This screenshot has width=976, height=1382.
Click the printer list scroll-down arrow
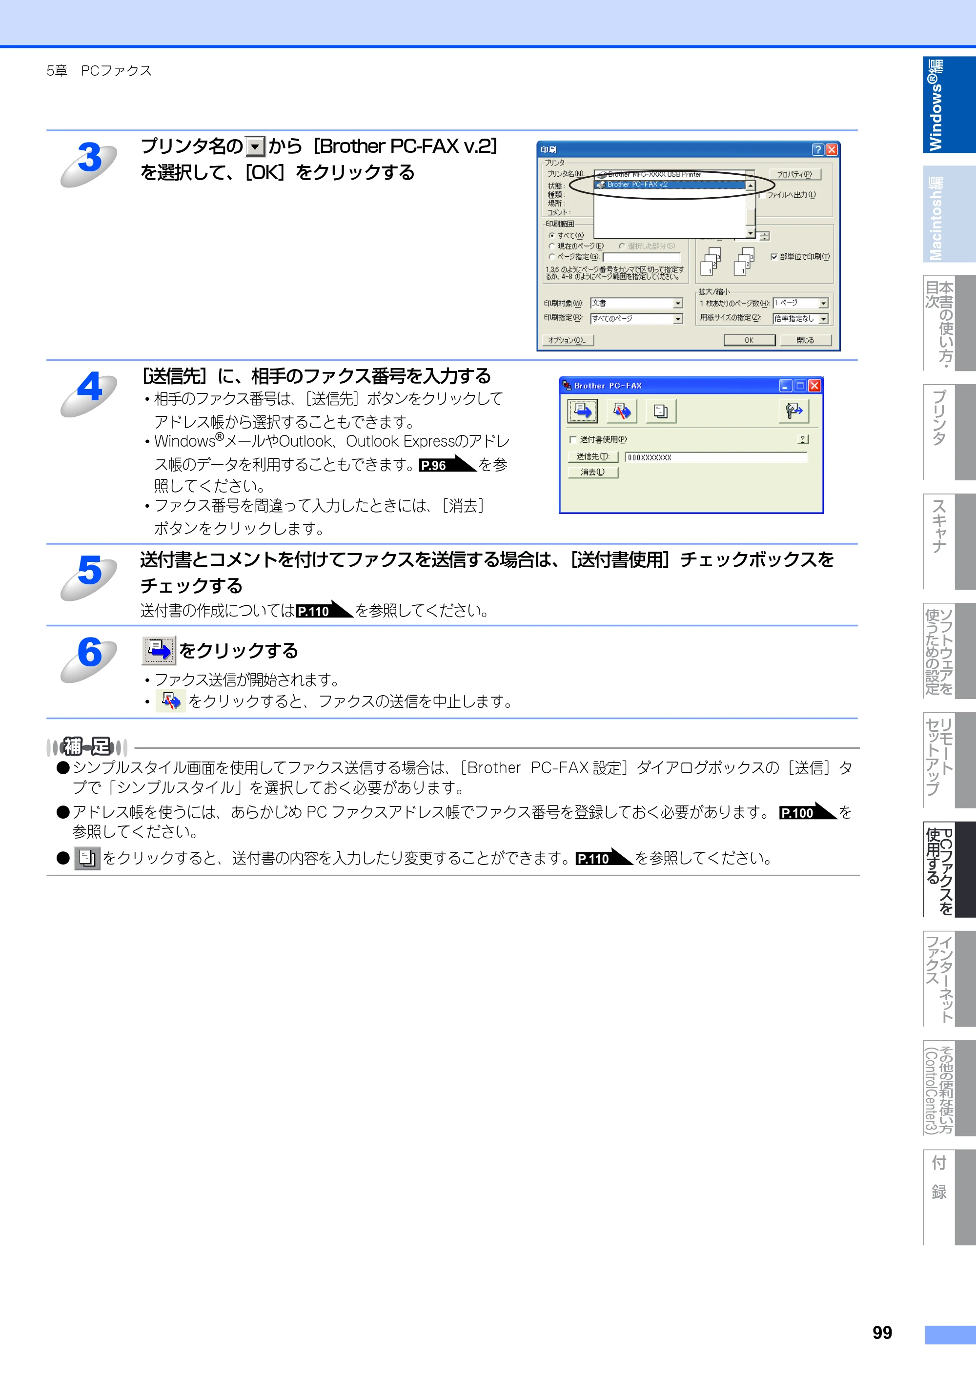click(751, 233)
